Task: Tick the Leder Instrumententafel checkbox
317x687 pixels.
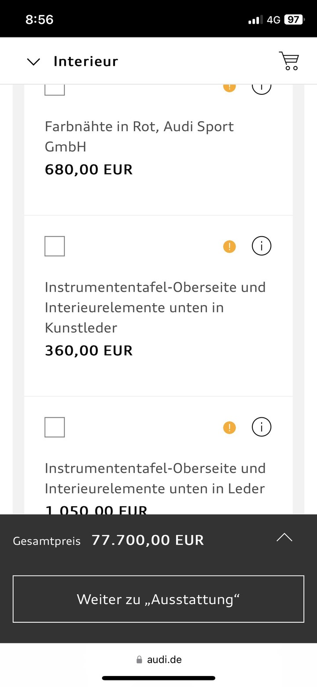Action: [55, 427]
